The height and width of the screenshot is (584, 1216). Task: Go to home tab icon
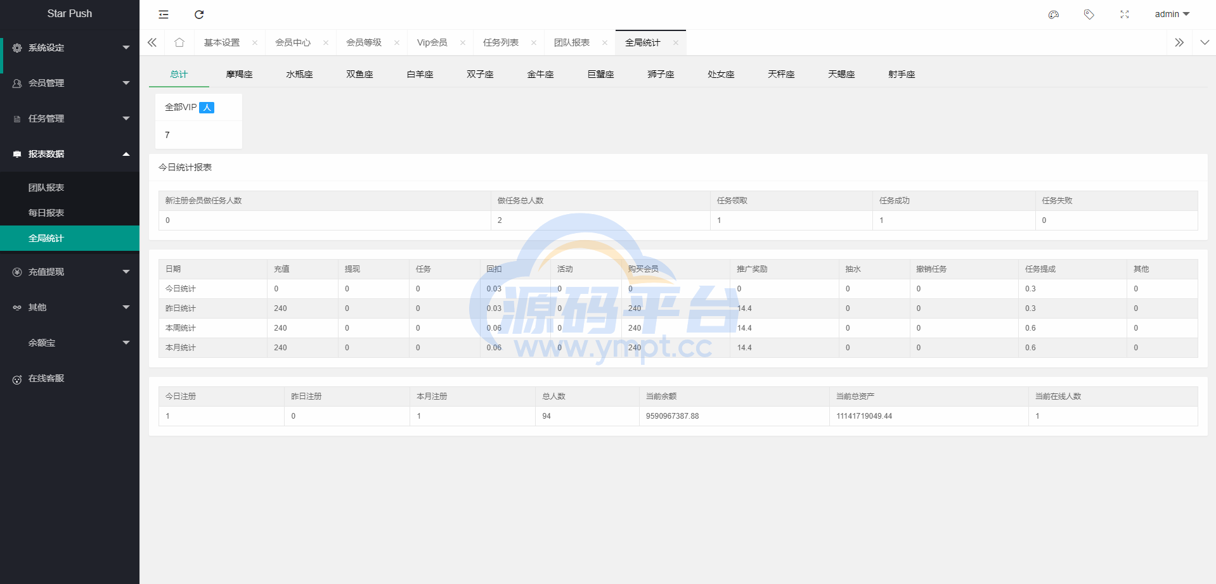pyautogui.click(x=179, y=42)
